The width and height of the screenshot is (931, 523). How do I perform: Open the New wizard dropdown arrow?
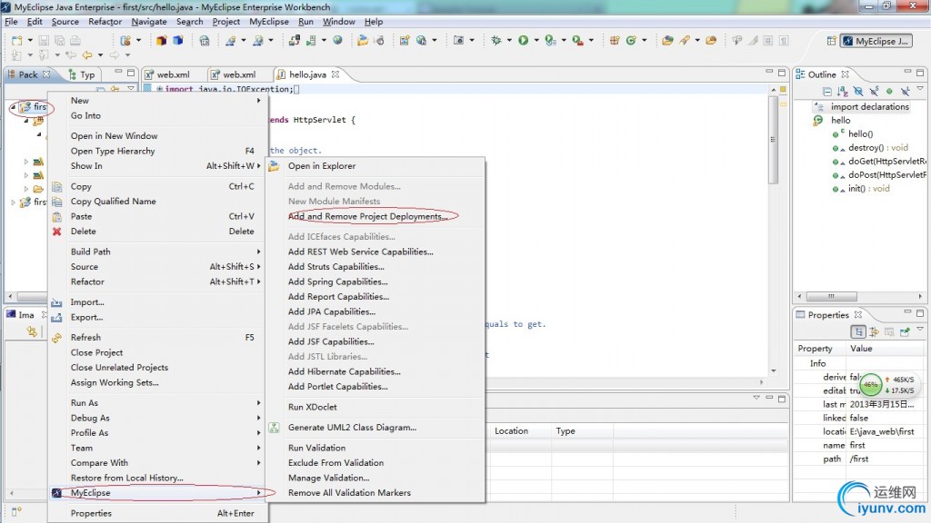click(30, 41)
